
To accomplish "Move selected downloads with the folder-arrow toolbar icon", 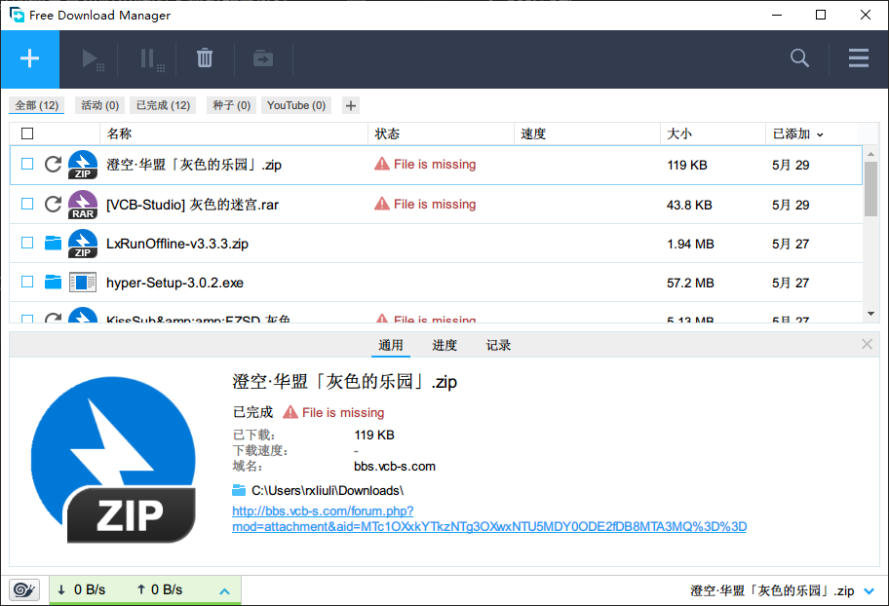I will coord(263,58).
